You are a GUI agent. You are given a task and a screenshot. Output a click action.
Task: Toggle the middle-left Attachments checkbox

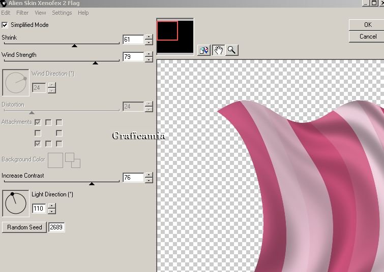(38, 133)
